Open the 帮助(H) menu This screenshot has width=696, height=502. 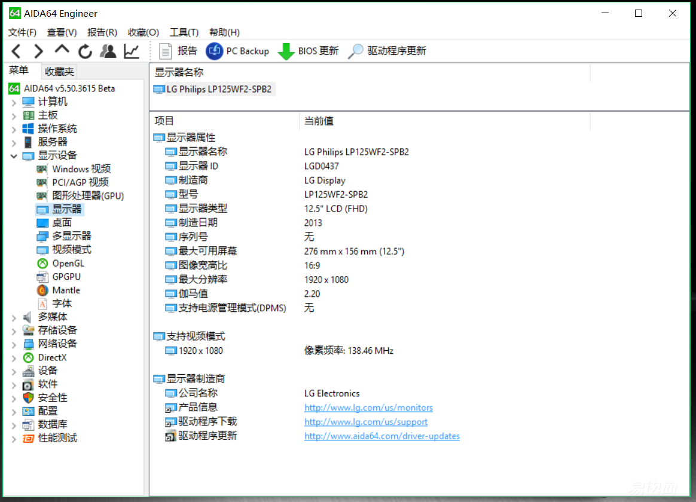225,32
